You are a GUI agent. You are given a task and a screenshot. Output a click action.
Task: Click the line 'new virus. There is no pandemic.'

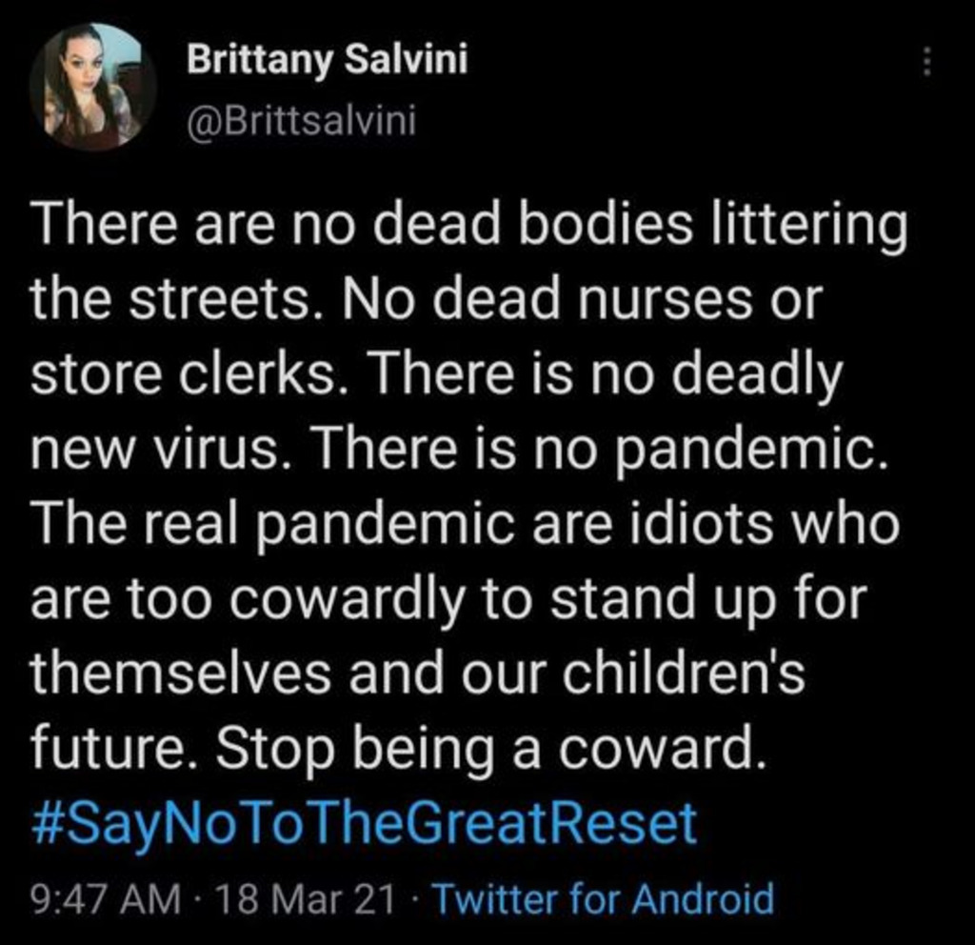tap(460, 451)
